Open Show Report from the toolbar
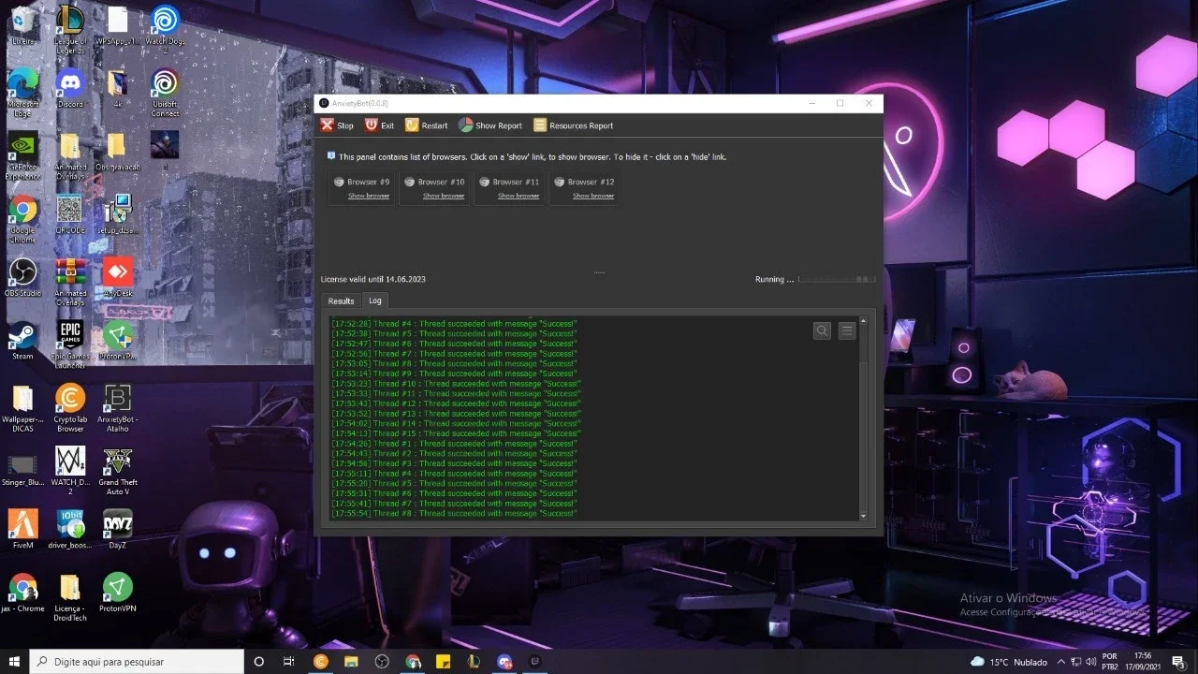1198x674 pixels. [490, 125]
